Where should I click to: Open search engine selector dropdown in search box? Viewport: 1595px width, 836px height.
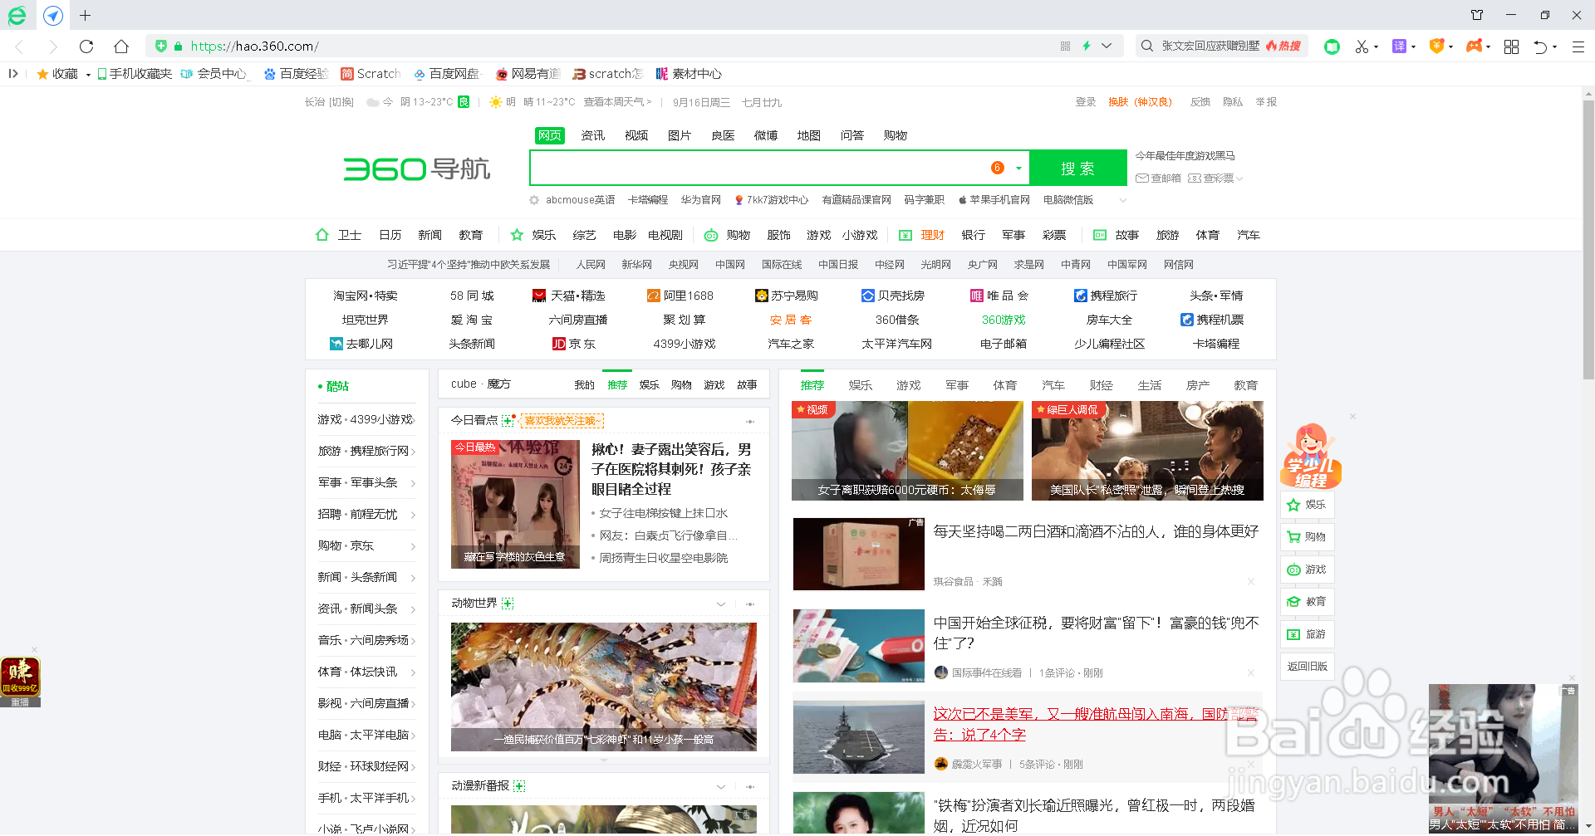click(1019, 169)
